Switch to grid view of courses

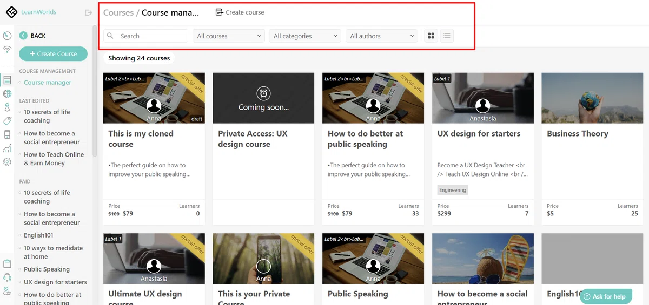click(x=431, y=36)
